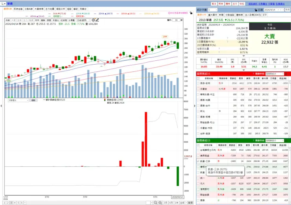Image resolution: width=291 pixels, height=205 pixels.
Task: Click the 6月 range button
Action: 171,203
